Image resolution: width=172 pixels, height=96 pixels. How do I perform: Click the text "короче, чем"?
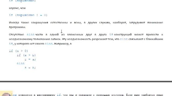tap(17, 8)
